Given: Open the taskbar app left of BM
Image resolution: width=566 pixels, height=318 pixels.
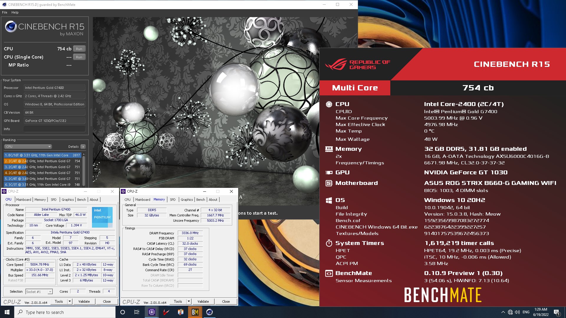Looking at the screenshot, I should [181, 312].
